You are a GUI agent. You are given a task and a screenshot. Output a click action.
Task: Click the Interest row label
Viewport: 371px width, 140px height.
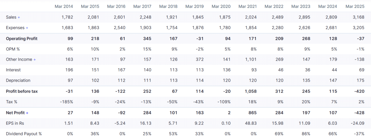(x=13, y=70)
